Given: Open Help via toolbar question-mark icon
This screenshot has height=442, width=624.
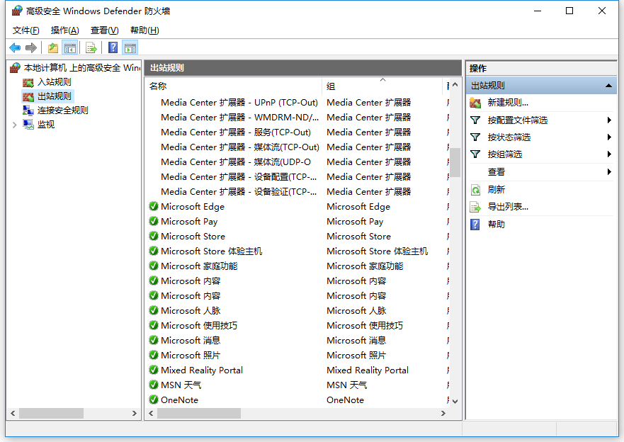Looking at the screenshot, I should click(113, 47).
